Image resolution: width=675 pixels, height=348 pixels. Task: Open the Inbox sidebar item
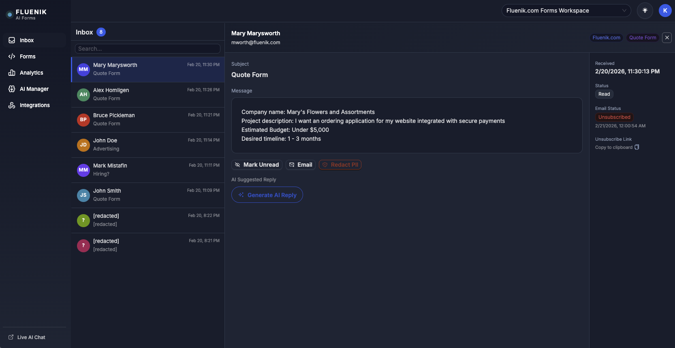[x=27, y=40]
